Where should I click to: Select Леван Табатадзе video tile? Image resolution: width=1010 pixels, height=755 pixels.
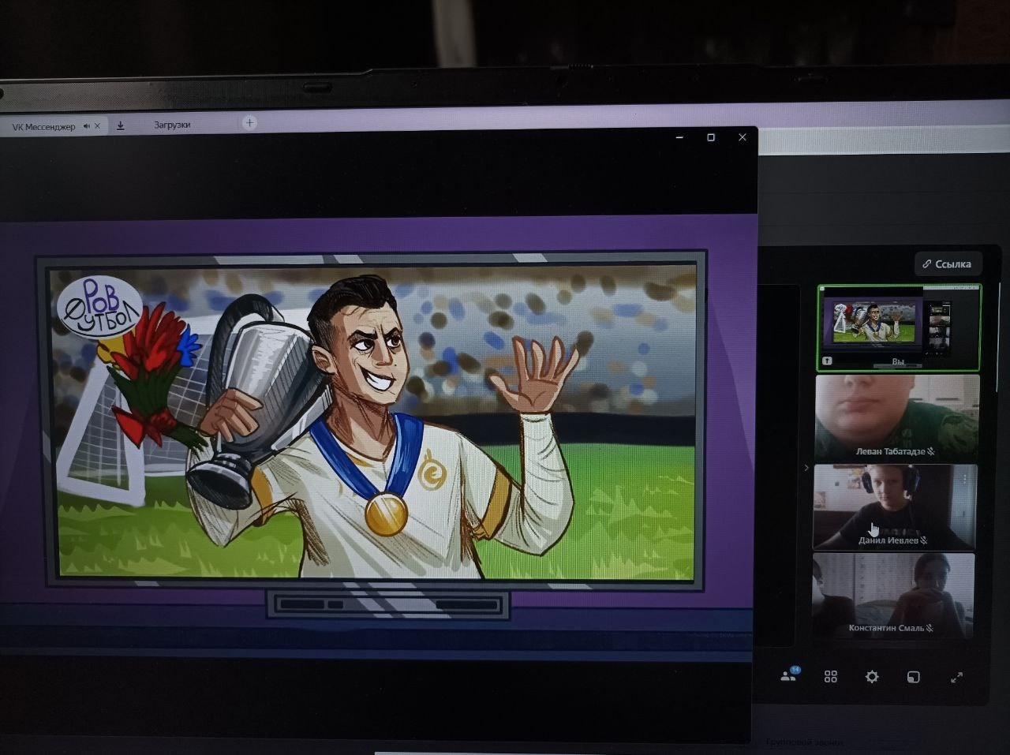897,417
